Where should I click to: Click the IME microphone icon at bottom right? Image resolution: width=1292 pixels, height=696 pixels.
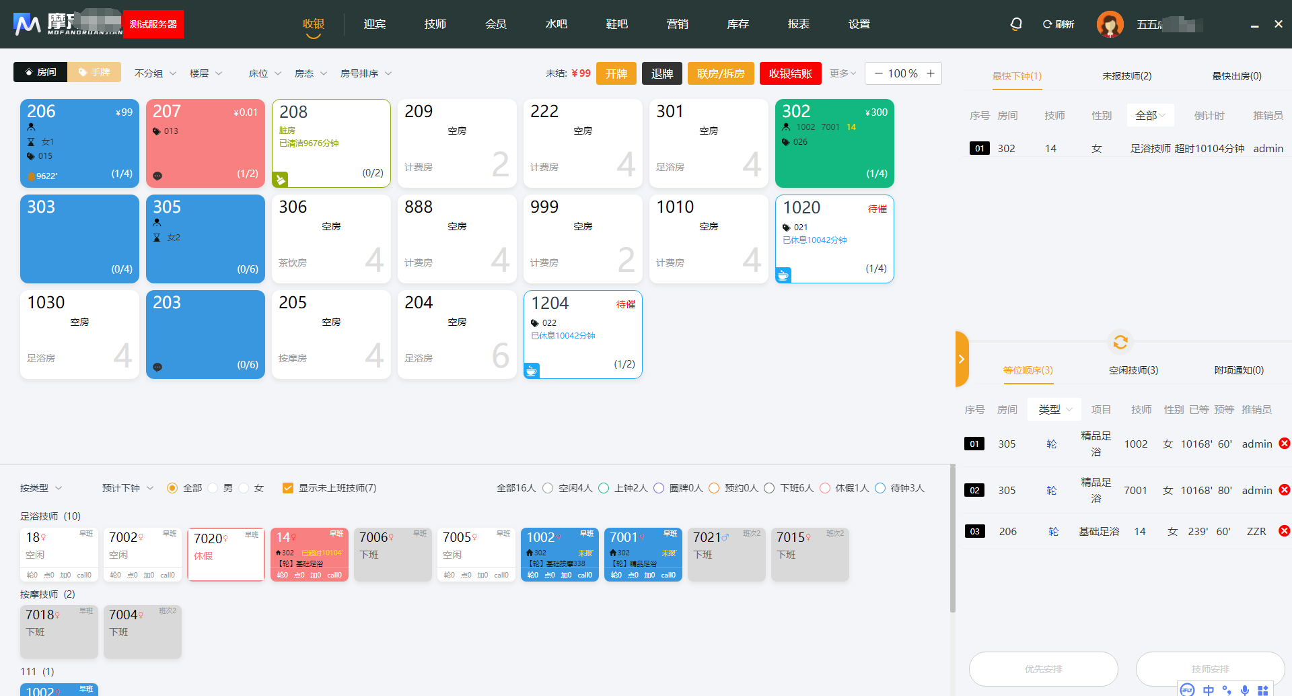pos(1245,690)
